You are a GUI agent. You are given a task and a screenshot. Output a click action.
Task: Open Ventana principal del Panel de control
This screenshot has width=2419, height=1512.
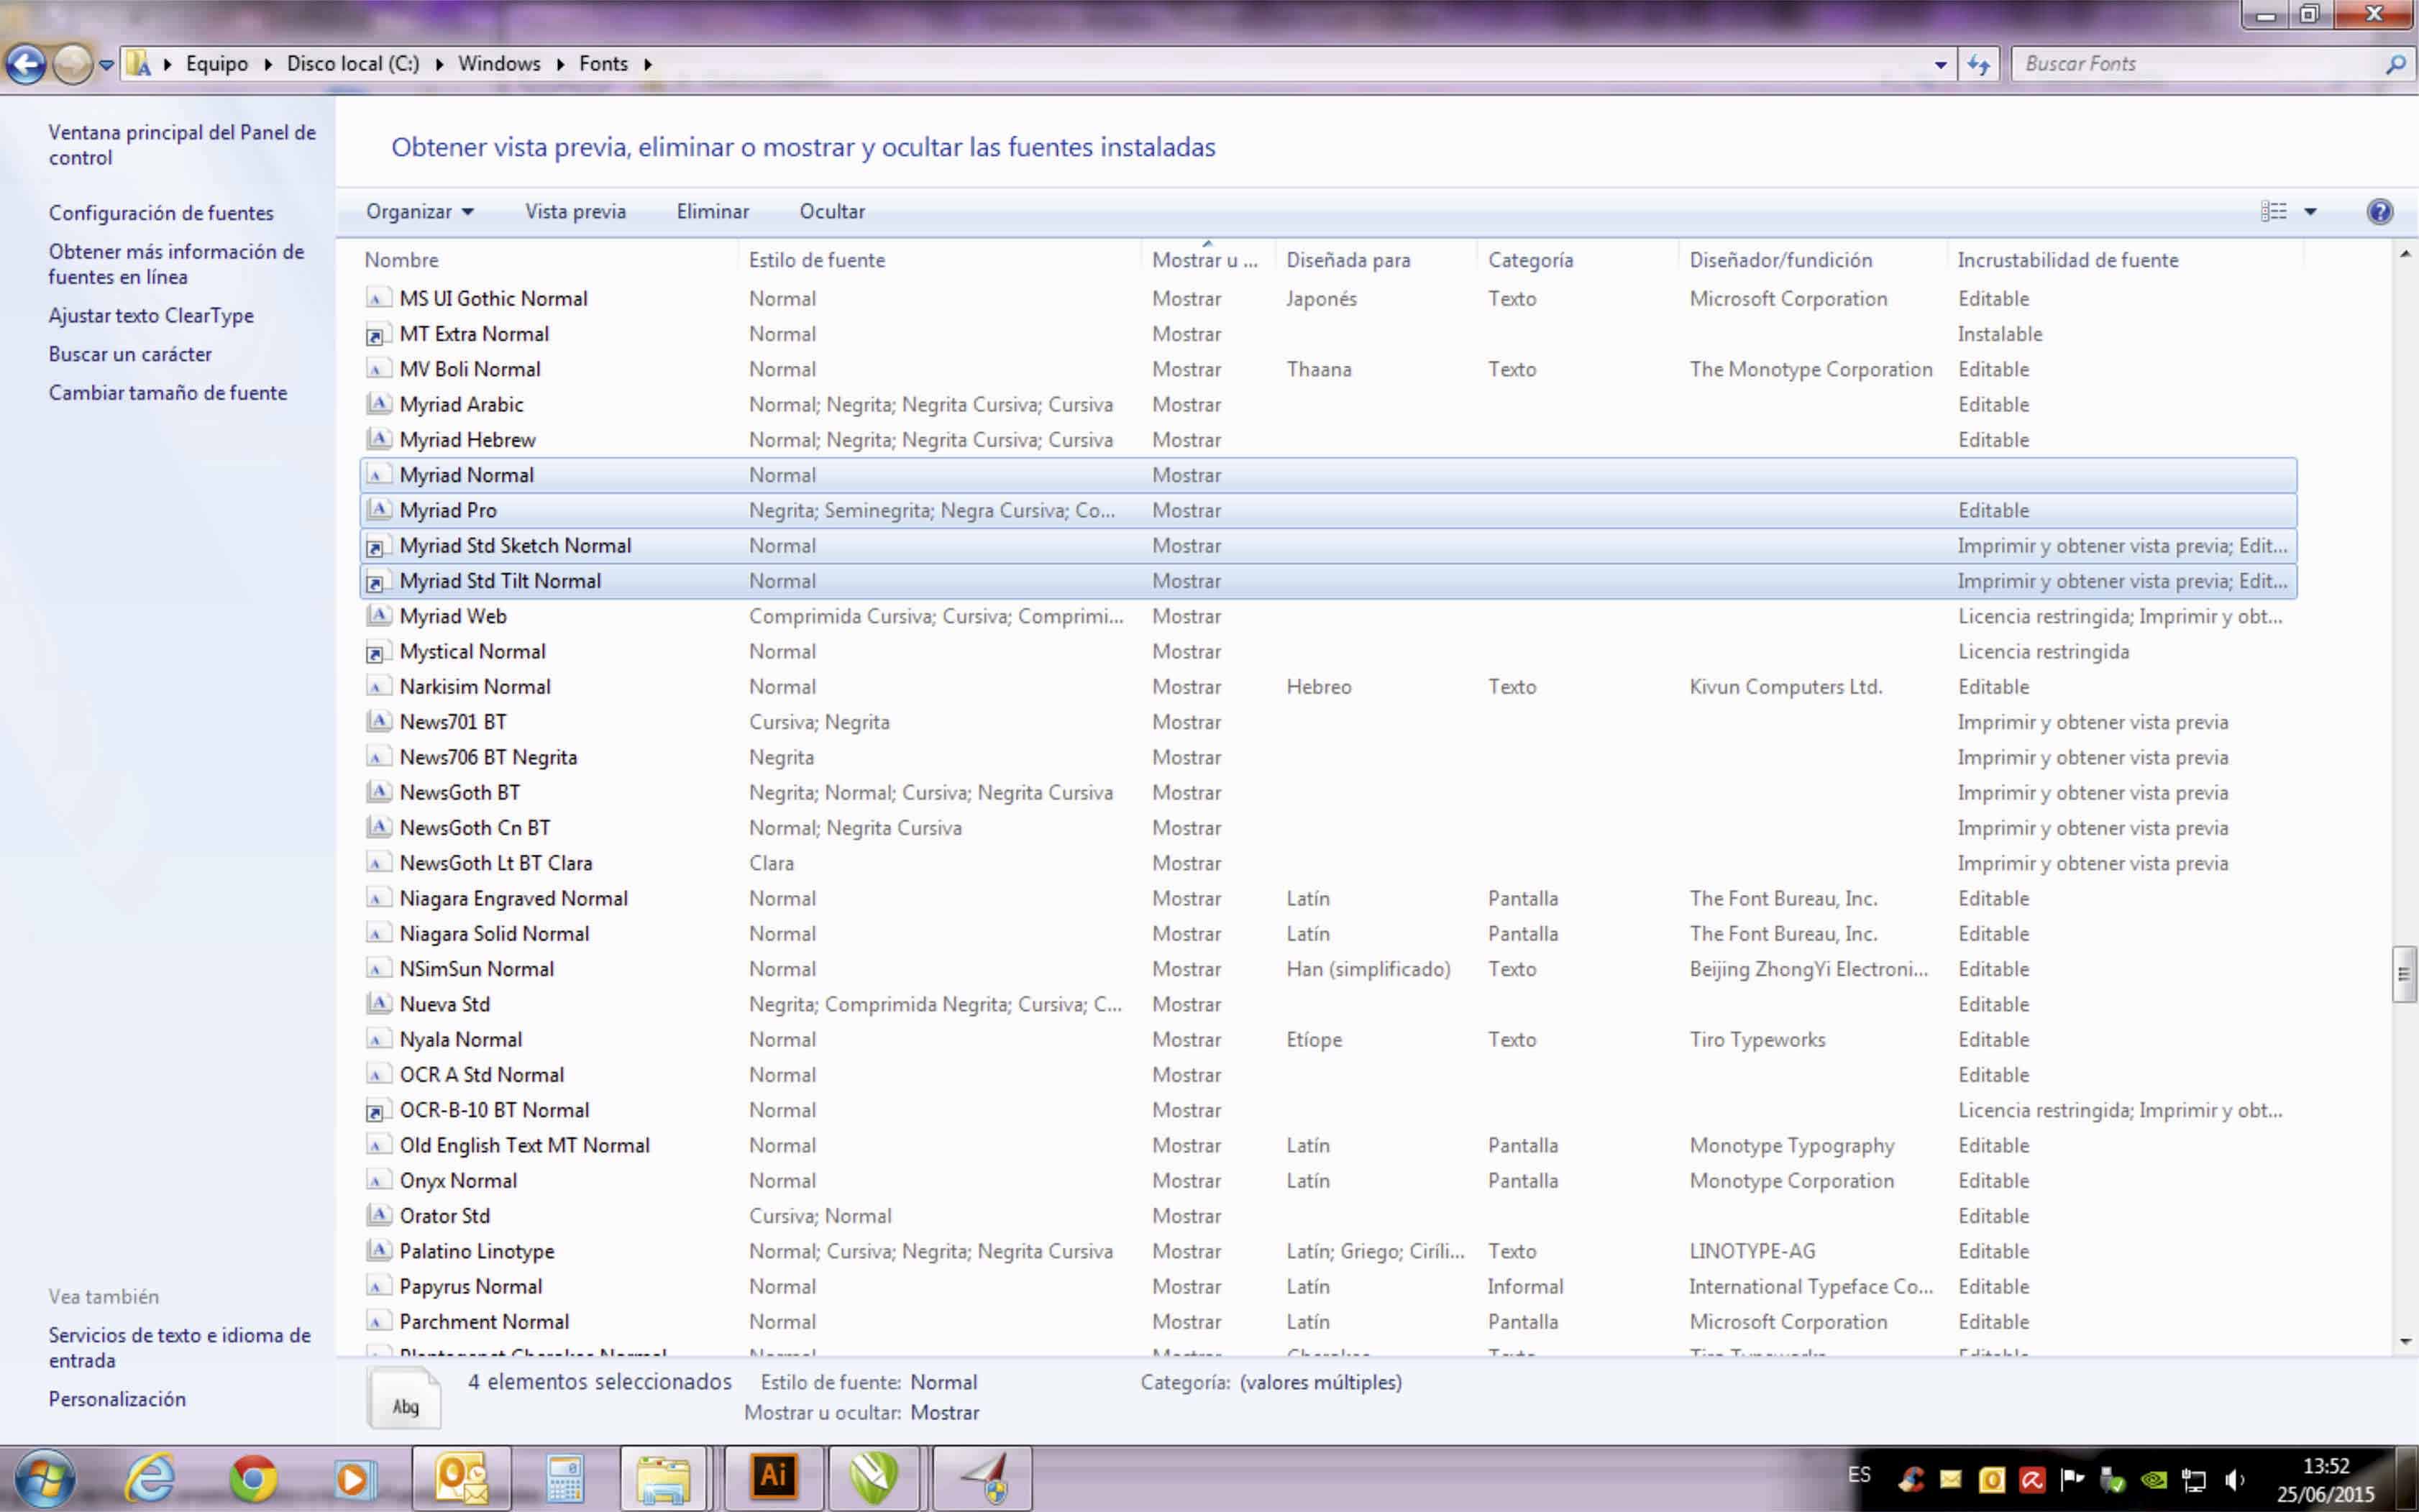pos(182,145)
